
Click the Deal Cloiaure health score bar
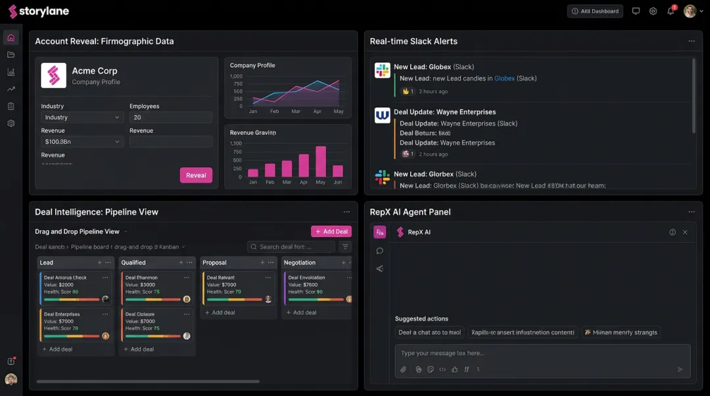(x=153, y=336)
